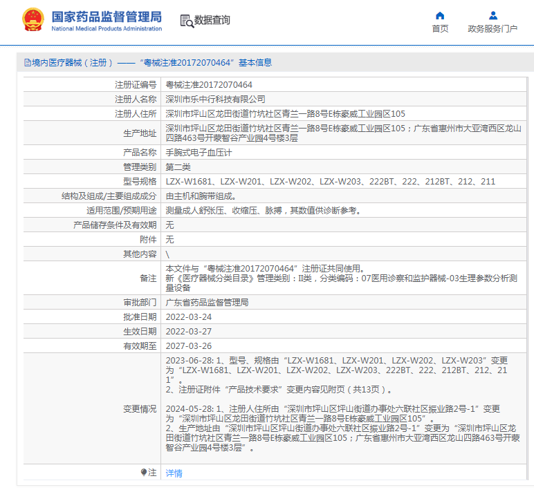Click the 产品储存条件及有效期 label
The image size is (534, 492).
click(x=115, y=225)
